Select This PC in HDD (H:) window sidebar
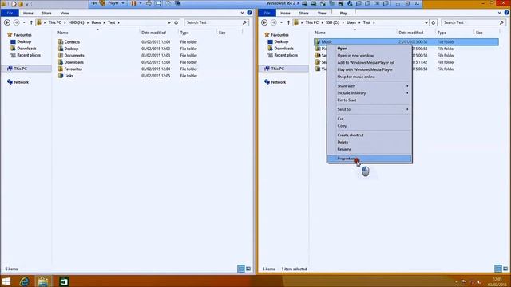511x287 pixels. point(20,69)
